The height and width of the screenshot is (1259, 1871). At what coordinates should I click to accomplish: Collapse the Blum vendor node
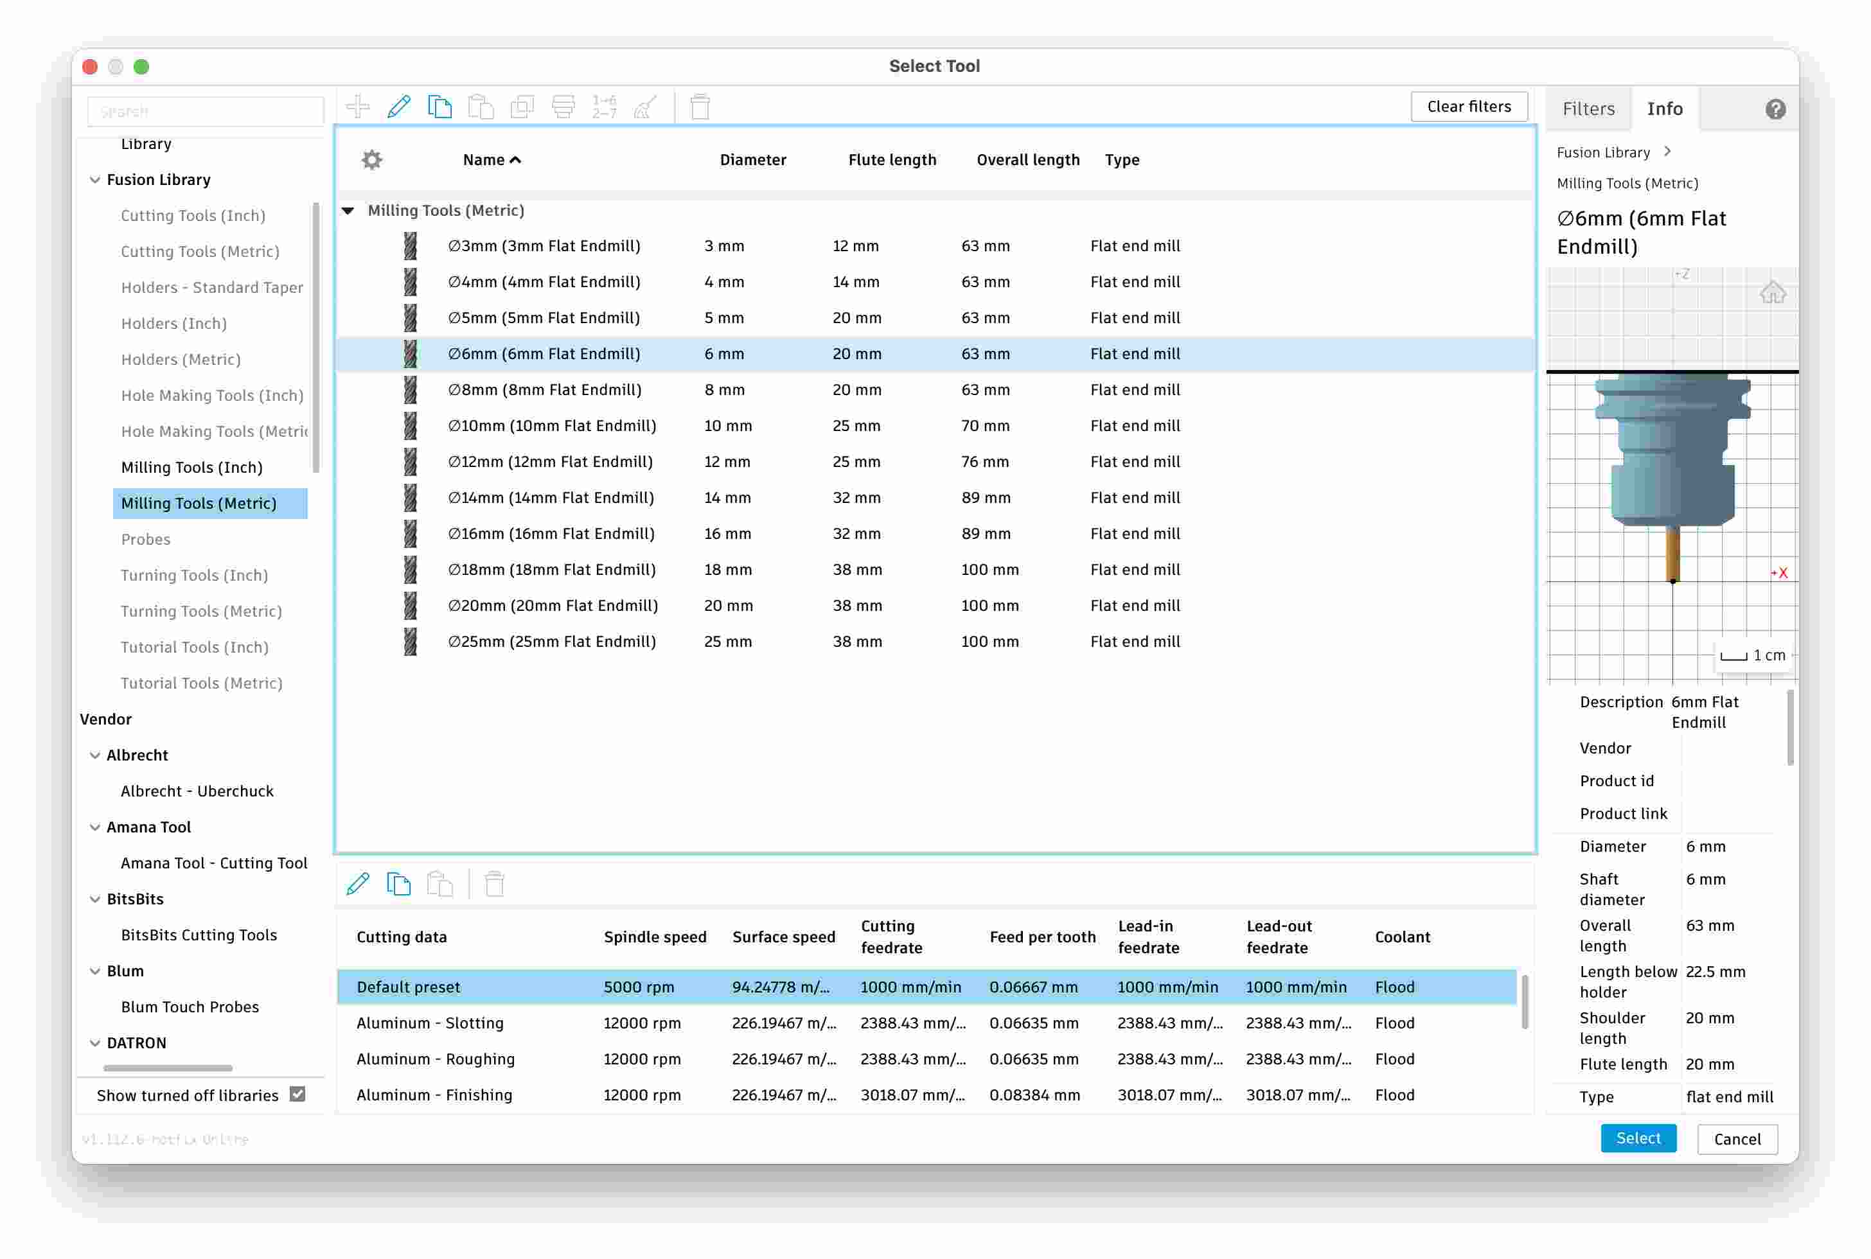(94, 971)
